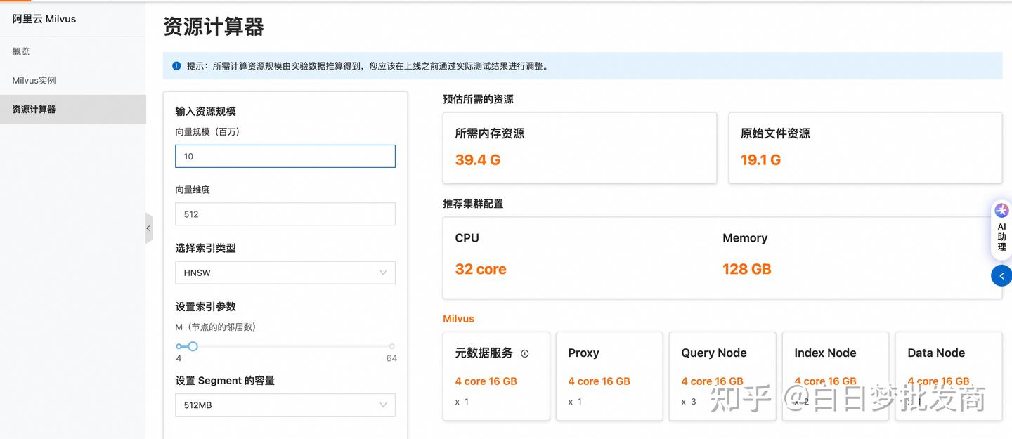Expand the HNSW index type options list
This screenshot has height=439, width=1012.
(x=383, y=273)
